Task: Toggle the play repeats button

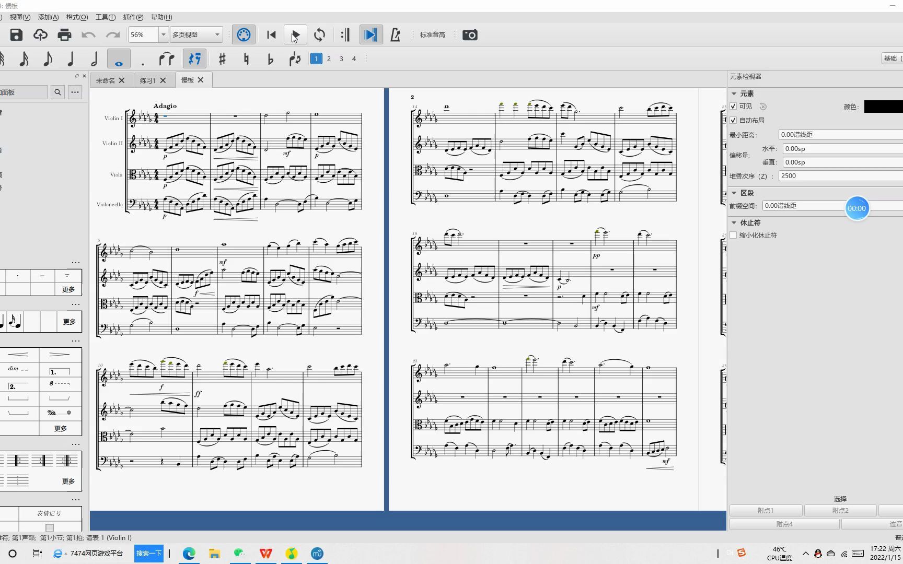Action: coord(345,35)
